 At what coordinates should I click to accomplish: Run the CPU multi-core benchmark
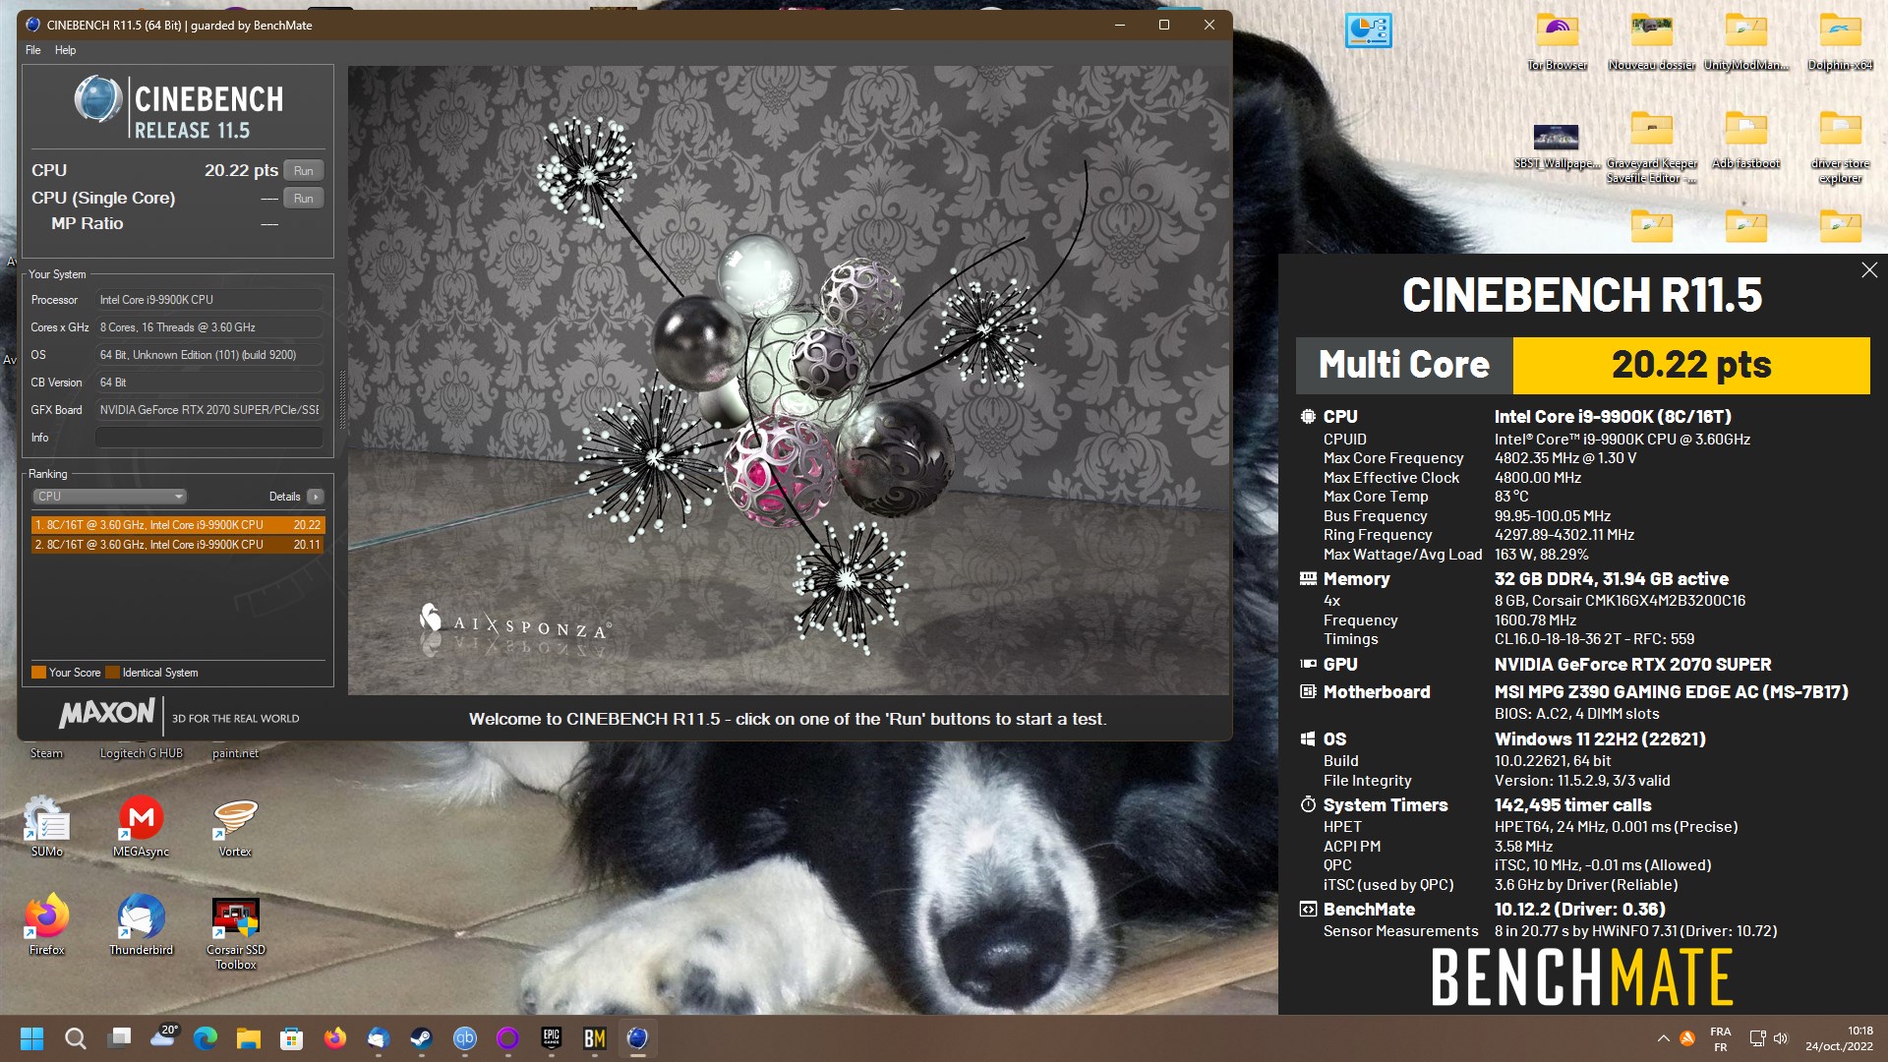coord(303,170)
